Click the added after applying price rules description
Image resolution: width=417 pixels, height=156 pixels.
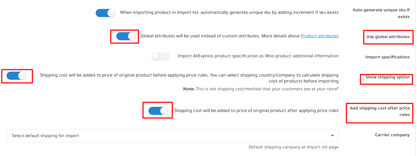256,111
